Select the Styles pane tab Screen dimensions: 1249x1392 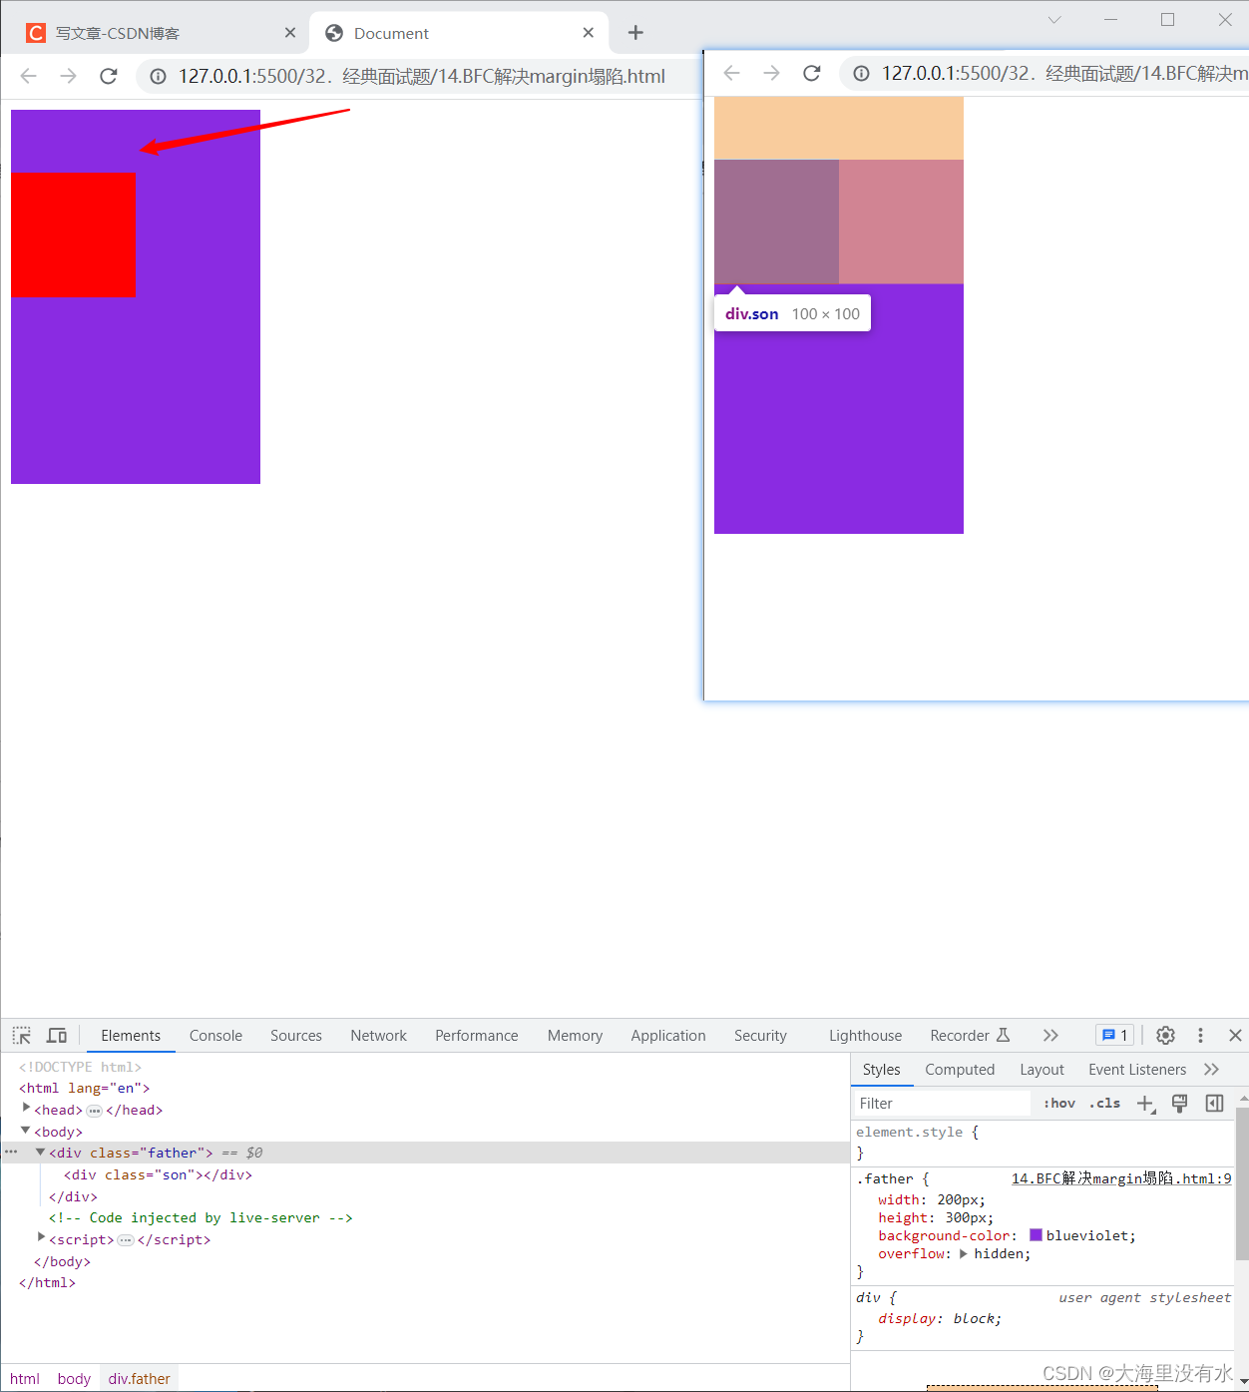tap(881, 1070)
